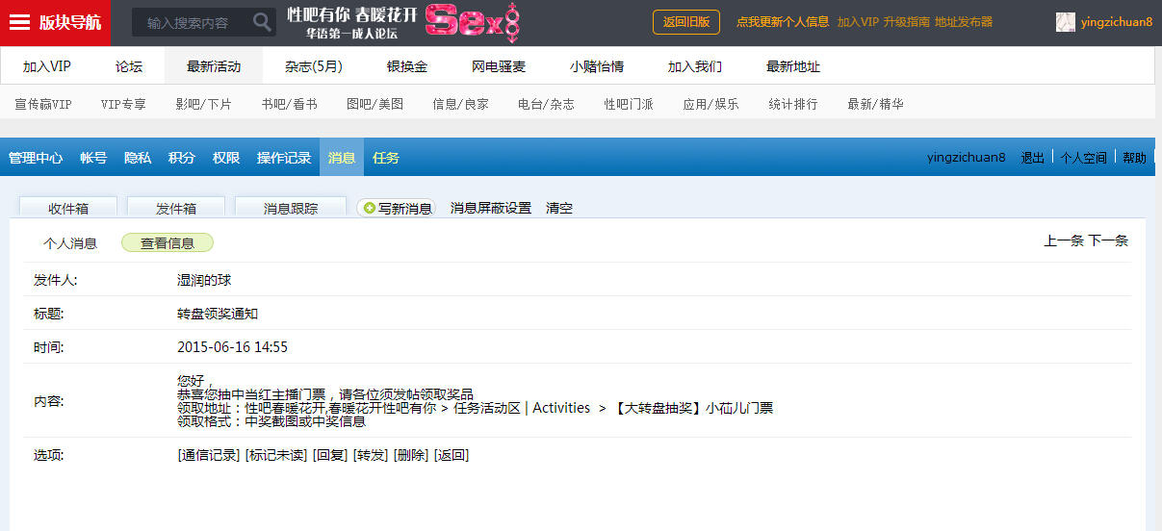The image size is (1162, 531).
Task: Click sender name 湿润的球
Action: (204, 280)
